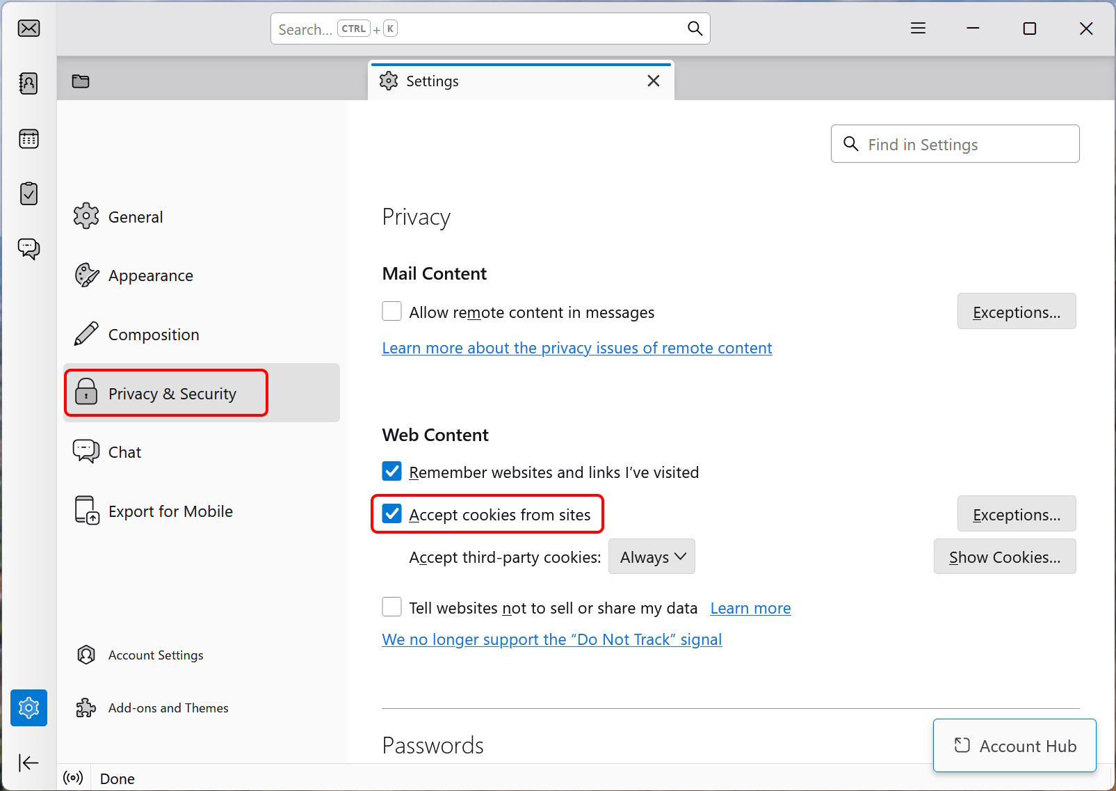
Task: Check Tell websites not to sell data
Action: [392, 607]
